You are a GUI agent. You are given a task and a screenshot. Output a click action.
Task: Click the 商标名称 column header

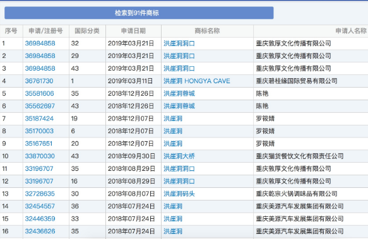click(x=207, y=31)
